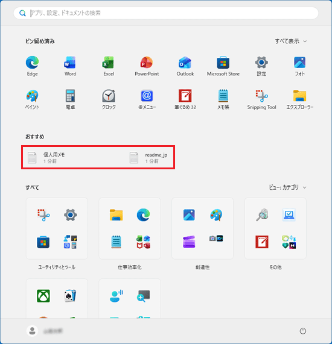Open small app group in ユーティリティとツール
The width and height of the screenshot is (332, 344).
coord(71,242)
